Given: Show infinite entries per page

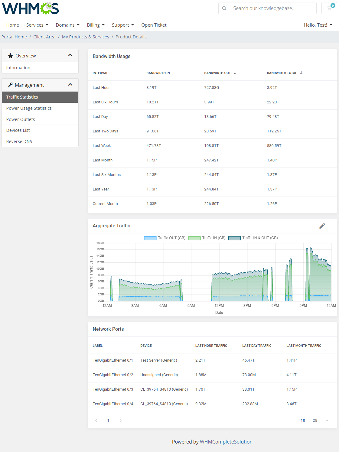Looking at the screenshot, I should click(x=327, y=420).
